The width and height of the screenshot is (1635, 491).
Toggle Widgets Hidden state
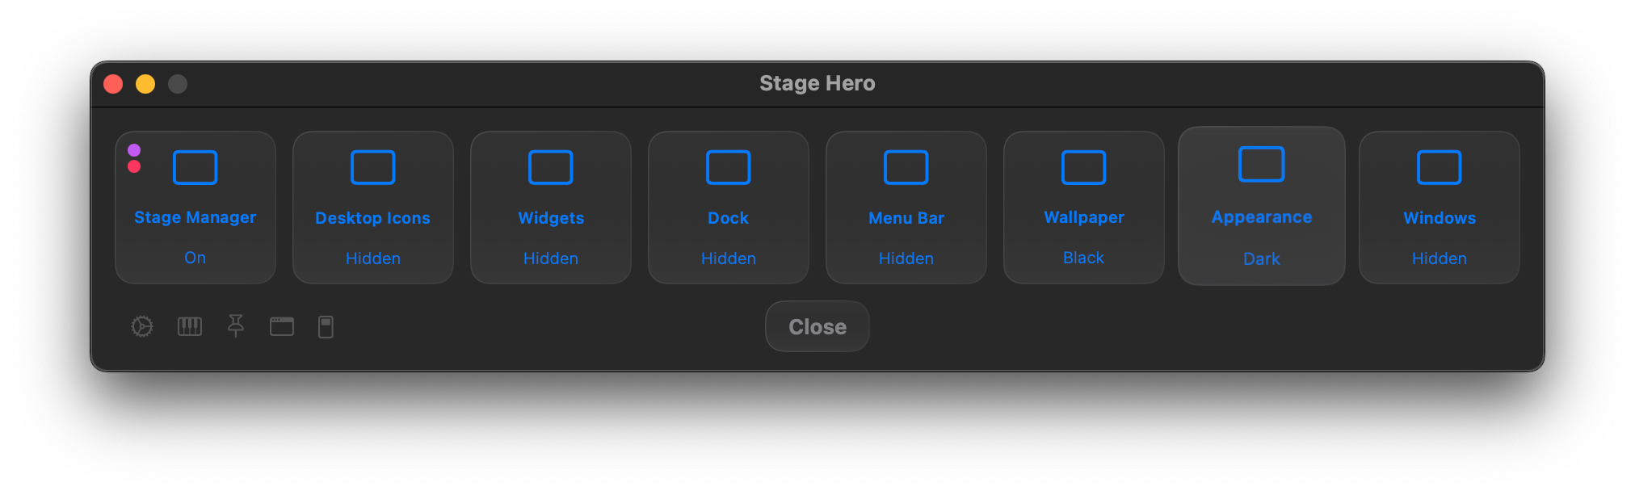pyautogui.click(x=550, y=258)
